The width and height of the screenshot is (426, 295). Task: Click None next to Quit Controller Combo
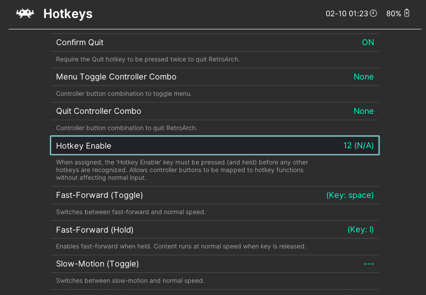364,111
